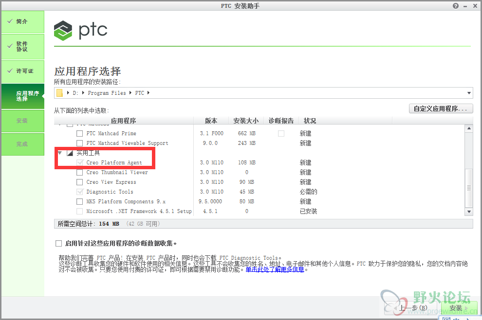Check Creo View Express checkbox
482x320 pixels.
(80, 182)
